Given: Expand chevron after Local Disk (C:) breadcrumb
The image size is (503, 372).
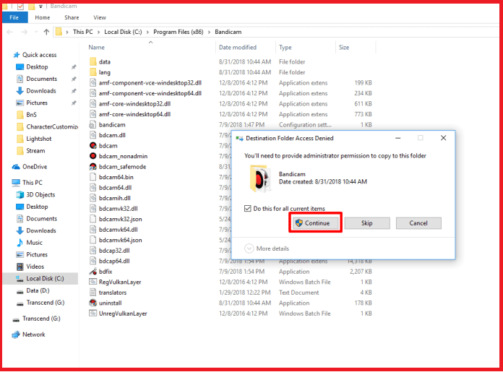Looking at the screenshot, I should coord(147,32).
